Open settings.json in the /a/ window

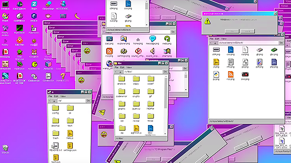coord(70,147)
